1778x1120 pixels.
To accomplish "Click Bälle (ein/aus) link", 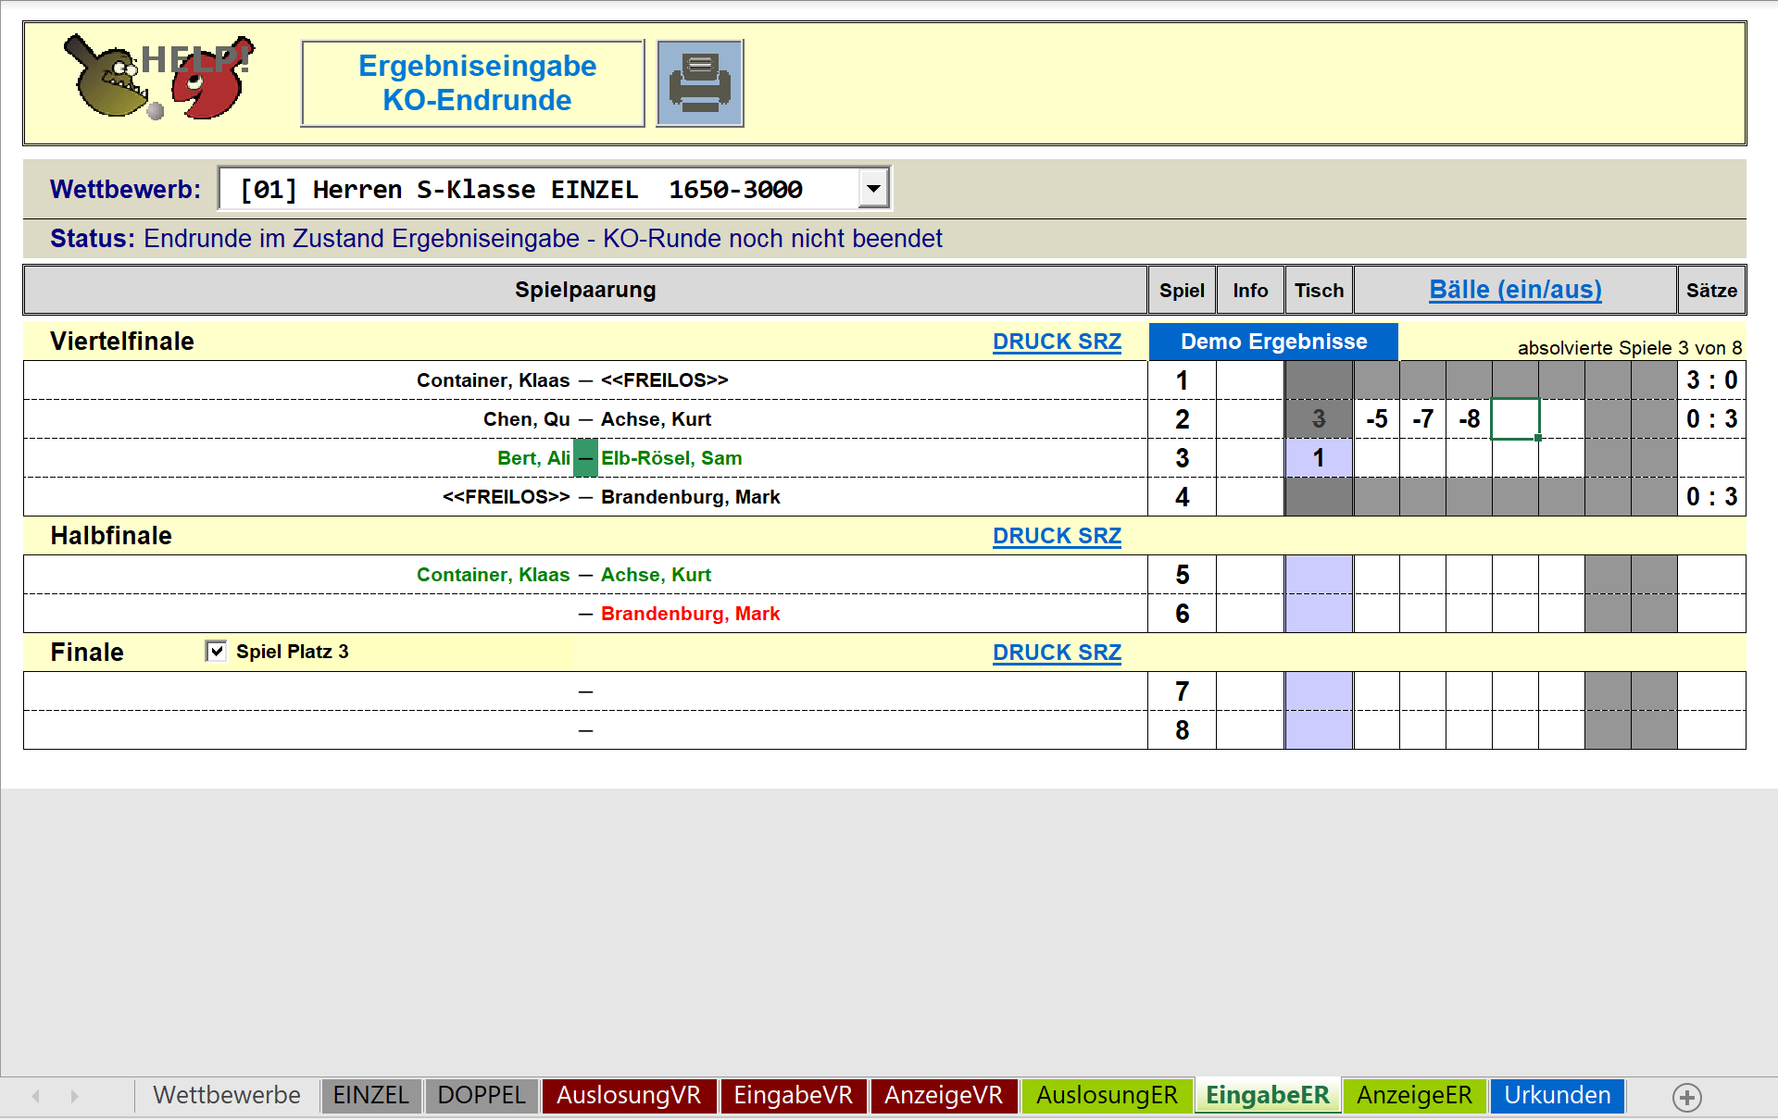I will 1515,290.
